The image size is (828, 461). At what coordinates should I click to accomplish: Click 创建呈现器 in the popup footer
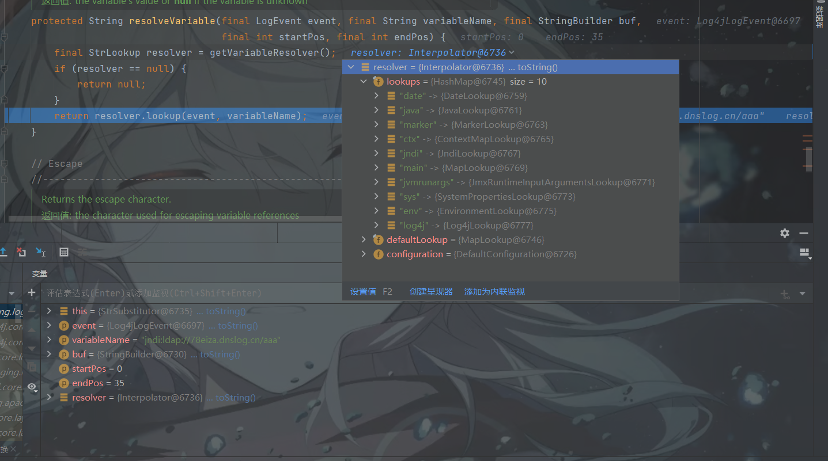(431, 292)
